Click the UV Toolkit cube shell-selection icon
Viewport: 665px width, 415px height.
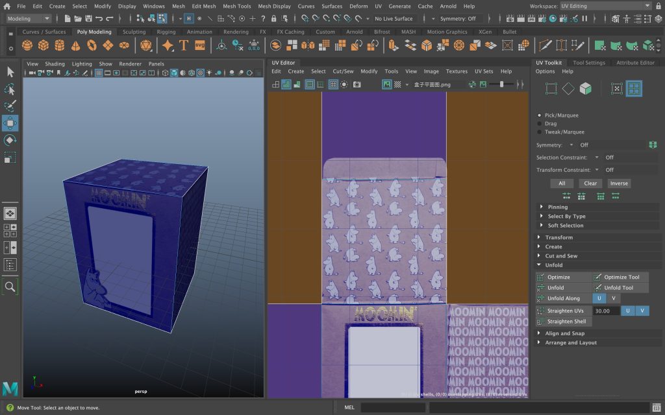(x=585, y=88)
